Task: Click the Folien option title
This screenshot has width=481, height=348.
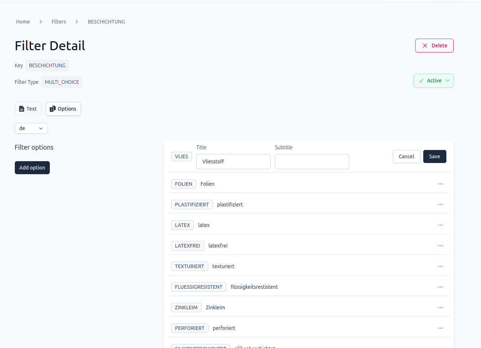Action: point(207,184)
